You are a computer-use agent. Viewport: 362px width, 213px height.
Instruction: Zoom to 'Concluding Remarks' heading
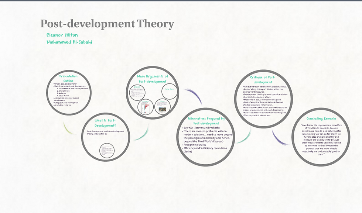pyautogui.click(x=321, y=118)
